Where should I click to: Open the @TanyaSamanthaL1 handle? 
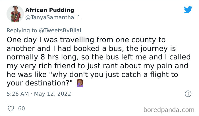pyautogui.click(x=53, y=17)
